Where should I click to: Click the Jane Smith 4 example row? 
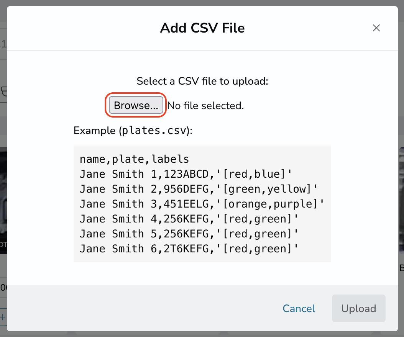[x=189, y=219]
